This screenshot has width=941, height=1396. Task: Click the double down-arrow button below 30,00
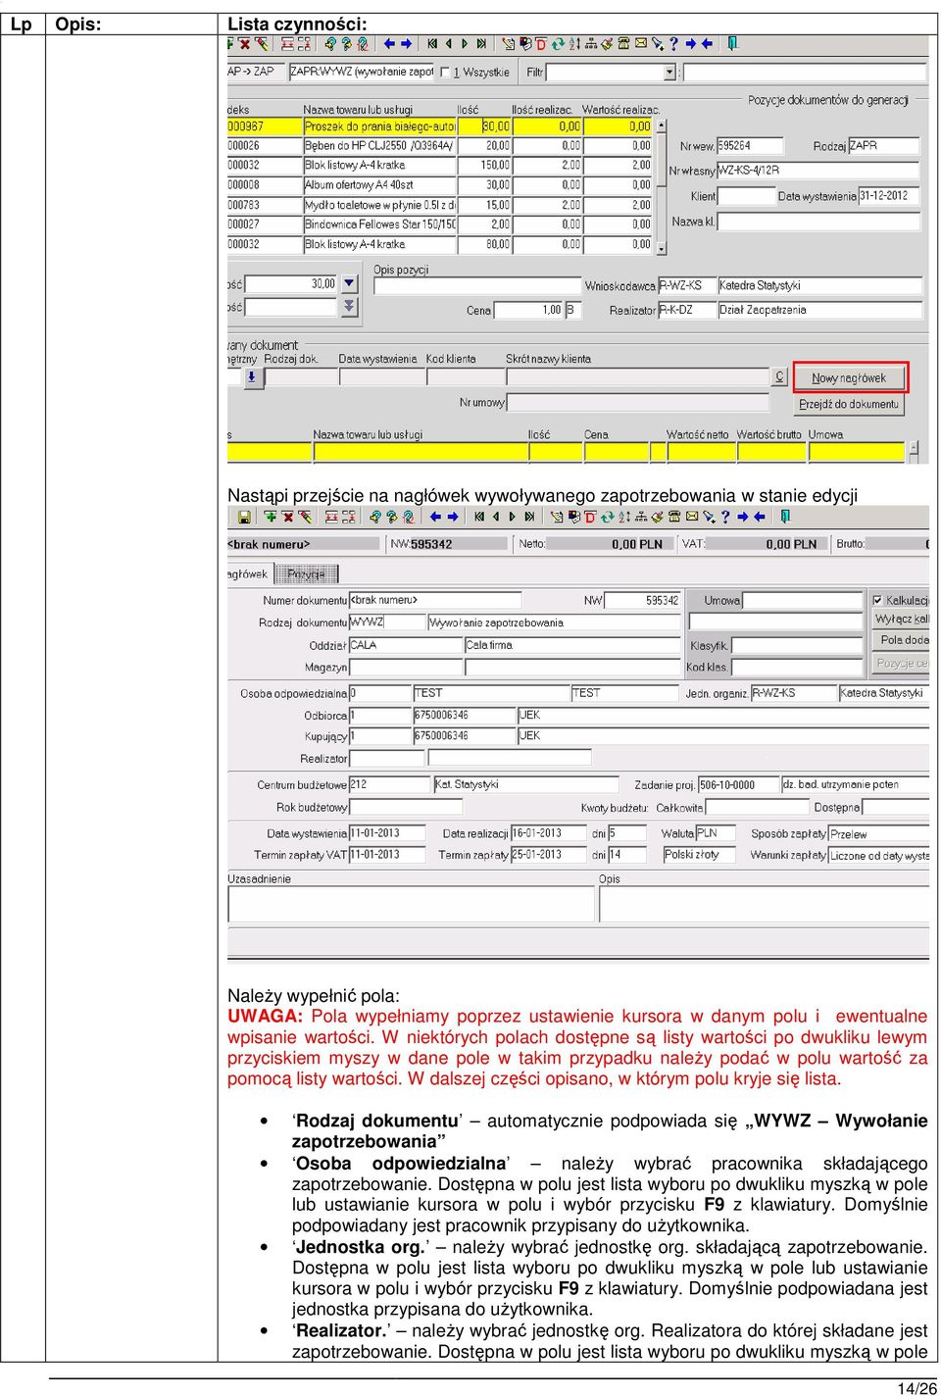click(x=350, y=307)
